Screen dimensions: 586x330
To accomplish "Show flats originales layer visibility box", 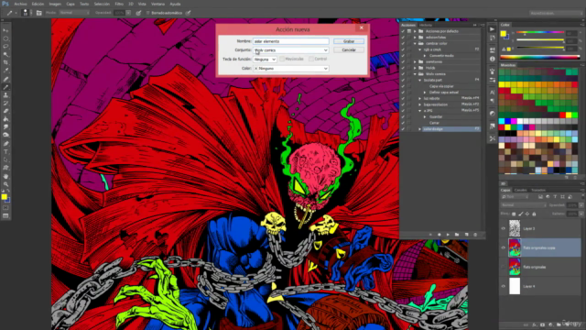I will coord(503,267).
